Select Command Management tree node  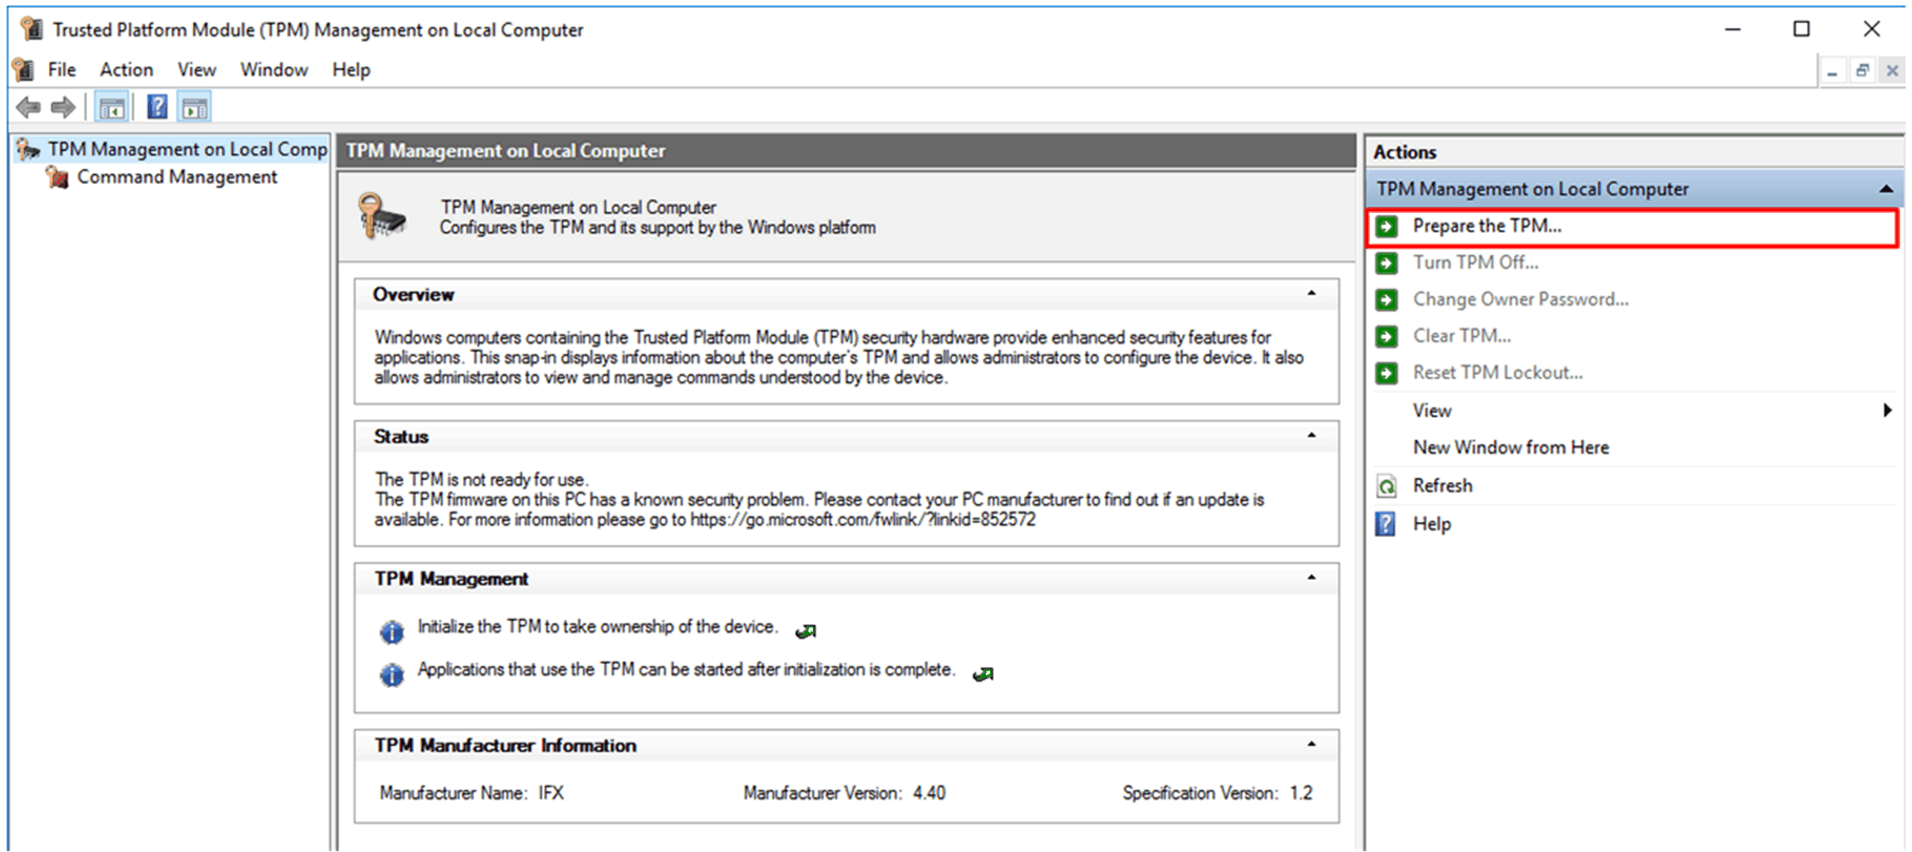coord(177,177)
